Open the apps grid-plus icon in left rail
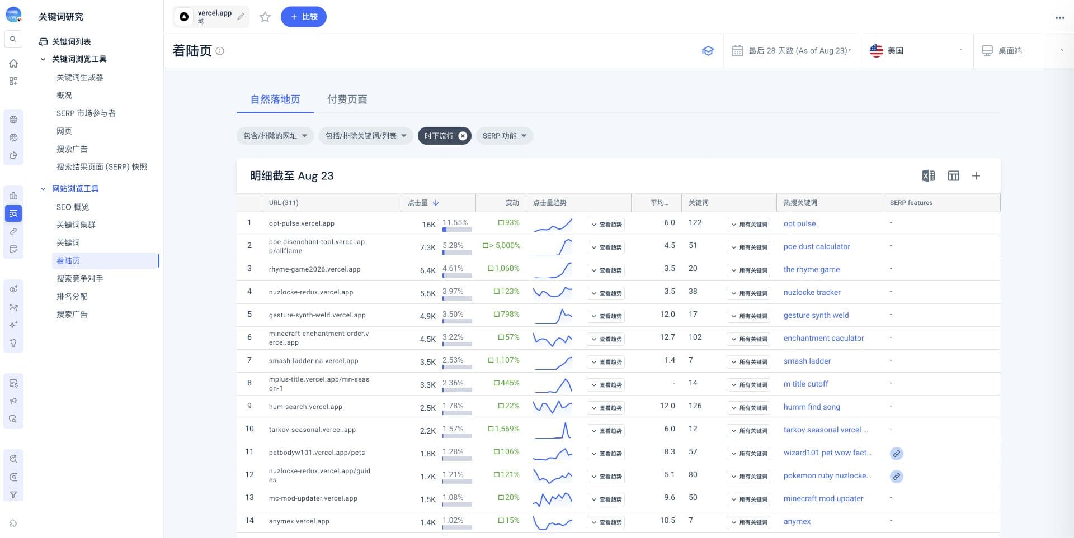This screenshot has height=538, width=1074. click(13, 81)
